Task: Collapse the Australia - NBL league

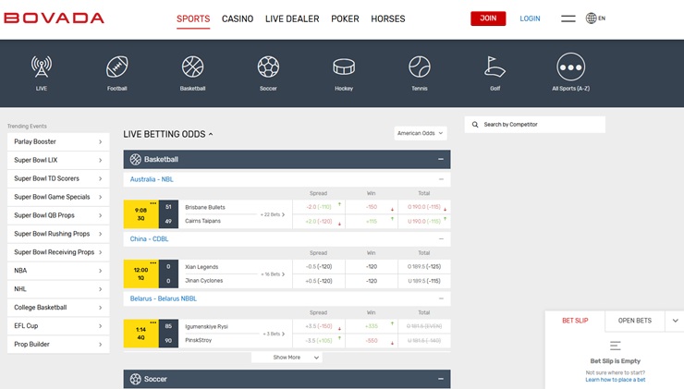Action: pos(441,179)
